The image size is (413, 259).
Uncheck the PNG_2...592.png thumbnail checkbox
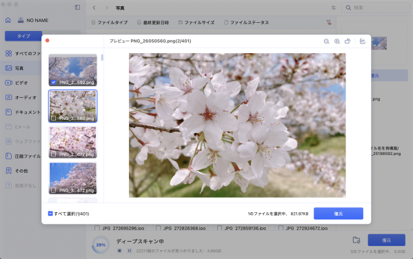[54, 83]
